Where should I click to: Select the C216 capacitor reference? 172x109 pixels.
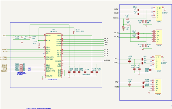click(135, 7)
